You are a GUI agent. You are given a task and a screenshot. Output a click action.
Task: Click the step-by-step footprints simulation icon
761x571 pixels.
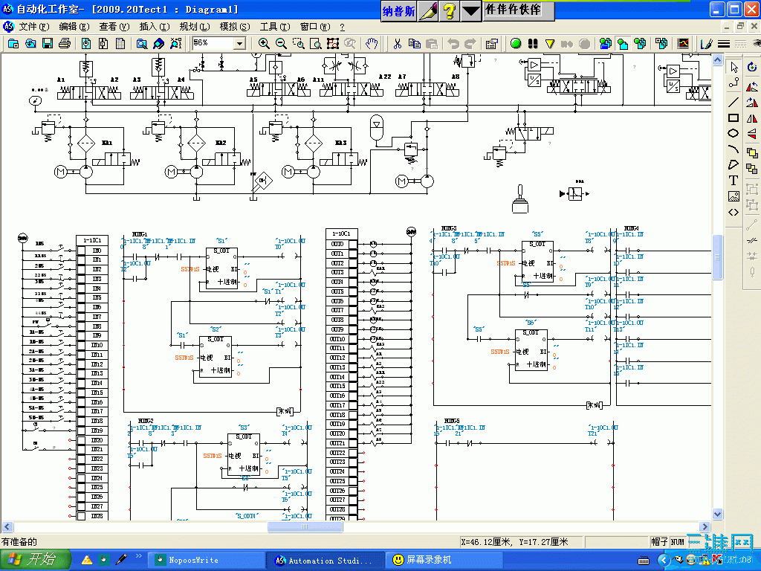click(533, 44)
